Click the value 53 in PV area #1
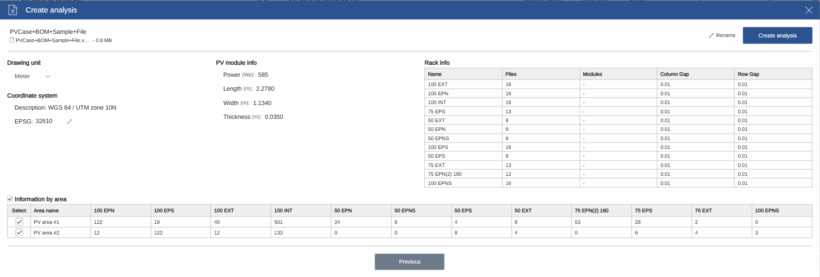Image resolution: width=820 pixels, height=277 pixels. pos(577,222)
